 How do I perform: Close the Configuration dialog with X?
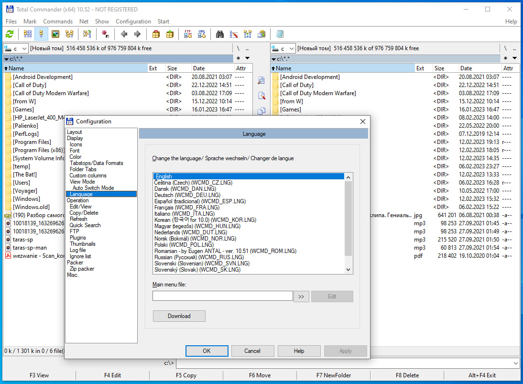pyautogui.click(x=363, y=121)
